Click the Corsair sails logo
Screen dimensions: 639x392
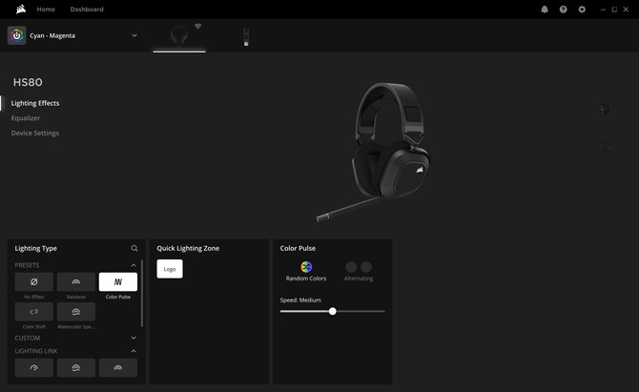click(21, 9)
